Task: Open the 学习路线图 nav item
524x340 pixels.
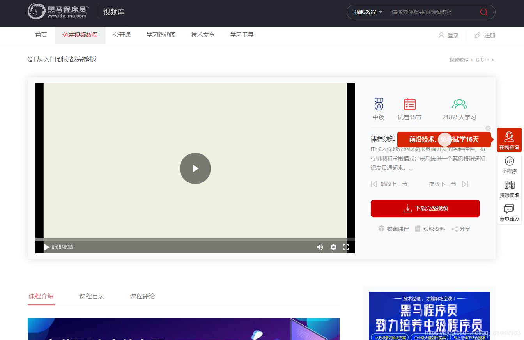Action: coord(161,35)
